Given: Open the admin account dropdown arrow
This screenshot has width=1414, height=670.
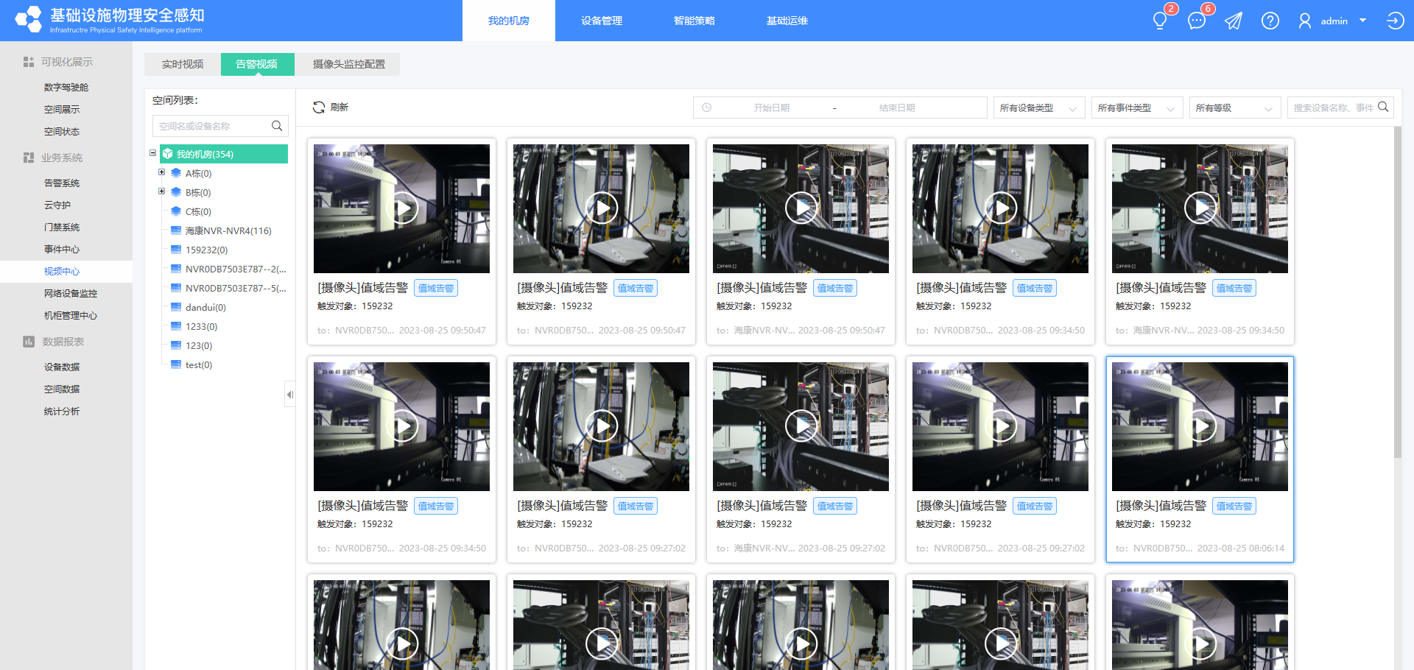Looking at the screenshot, I should pyautogui.click(x=1363, y=21).
